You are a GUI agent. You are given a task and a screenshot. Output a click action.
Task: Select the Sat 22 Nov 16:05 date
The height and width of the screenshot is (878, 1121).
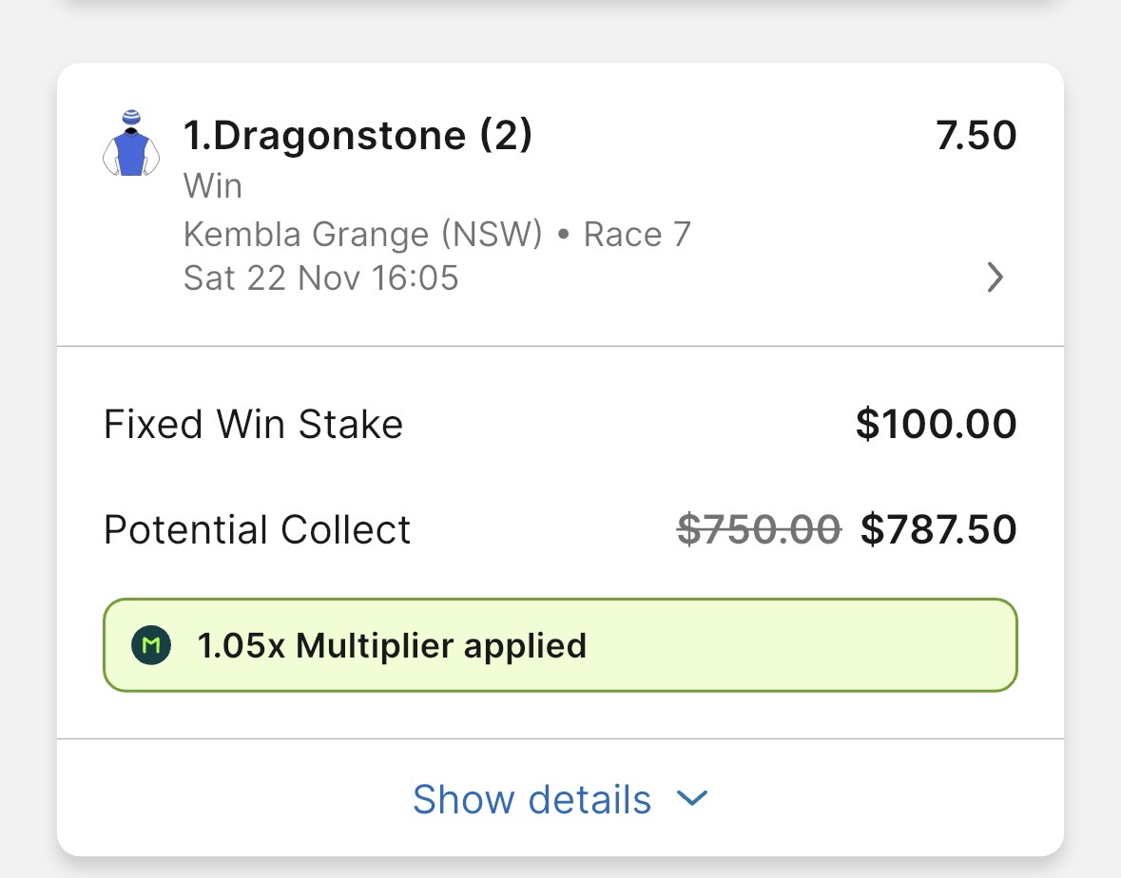[320, 277]
